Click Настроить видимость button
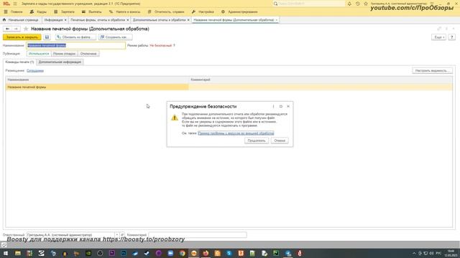 (x=432, y=70)
